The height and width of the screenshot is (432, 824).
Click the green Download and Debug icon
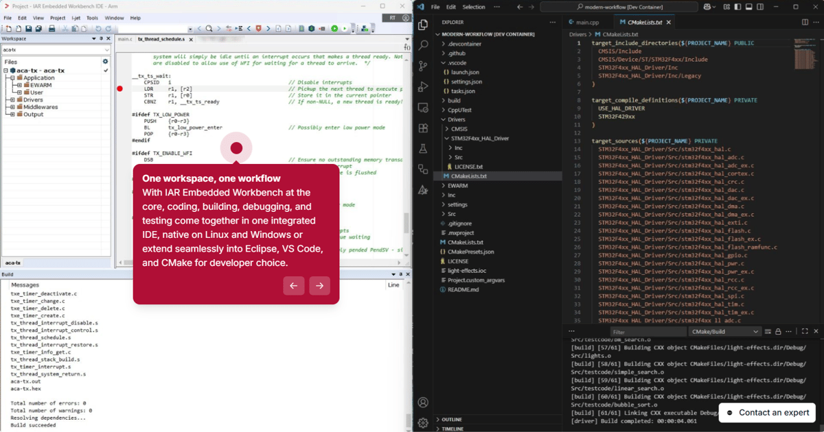(334, 28)
